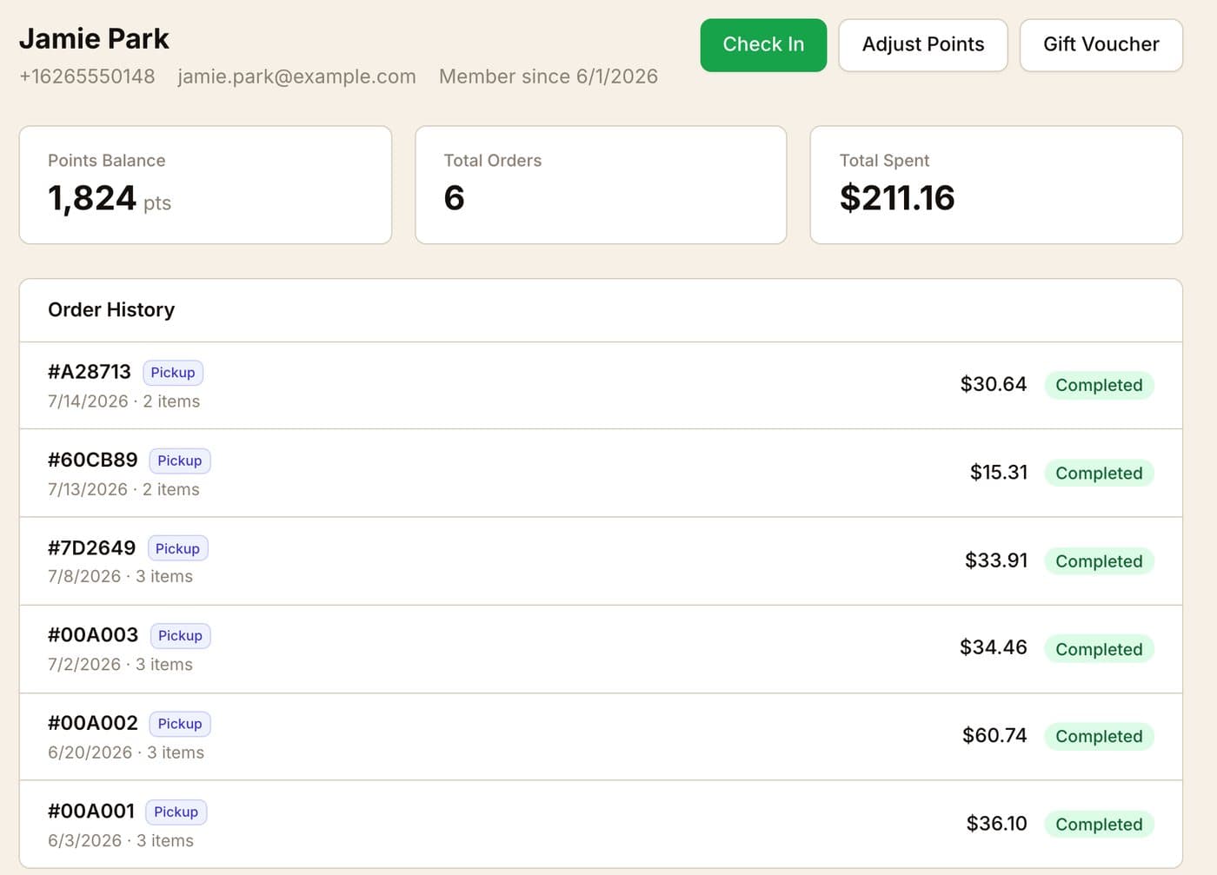Click the Member since 6/1/2026 text

click(x=549, y=76)
